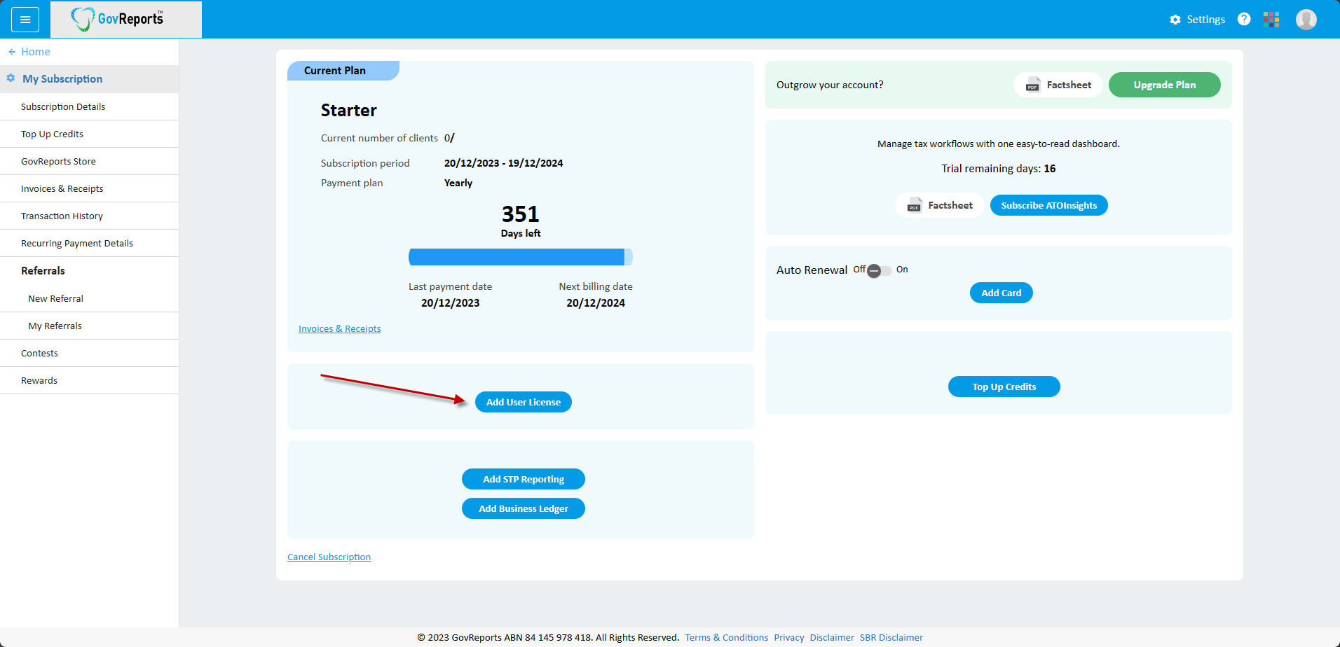
Task: Click the Add User License button
Action: pos(523,402)
